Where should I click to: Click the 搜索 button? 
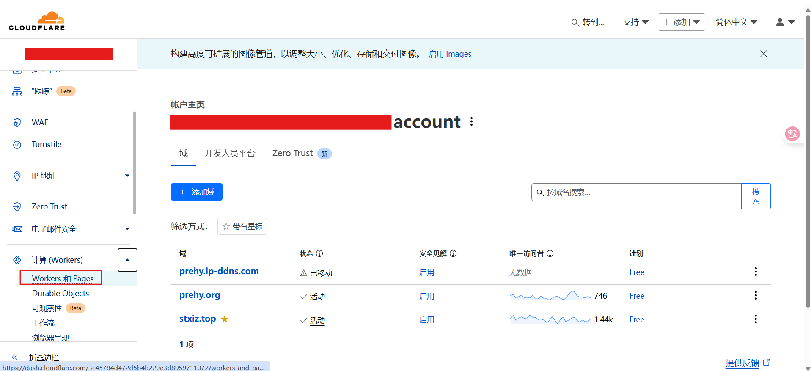click(756, 196)
